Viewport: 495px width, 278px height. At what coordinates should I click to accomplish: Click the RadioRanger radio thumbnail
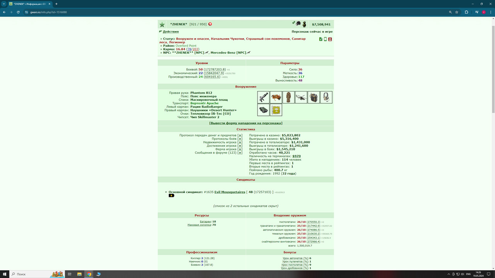(314, 97)
